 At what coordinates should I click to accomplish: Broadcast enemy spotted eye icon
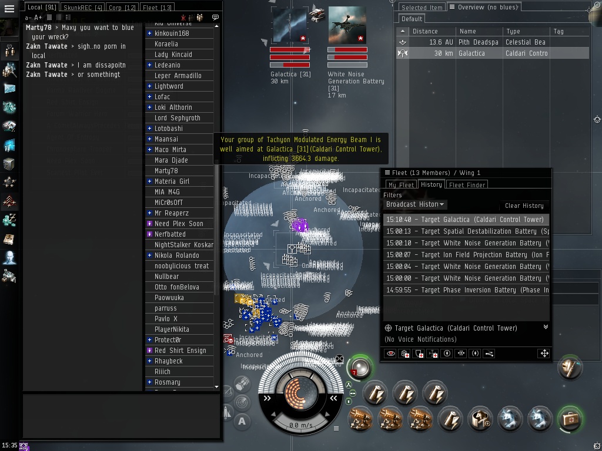point(390,354)
